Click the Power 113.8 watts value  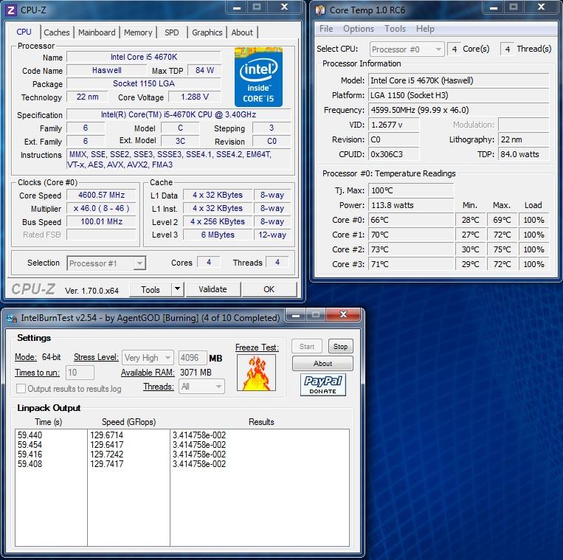(x=411, y=205)
